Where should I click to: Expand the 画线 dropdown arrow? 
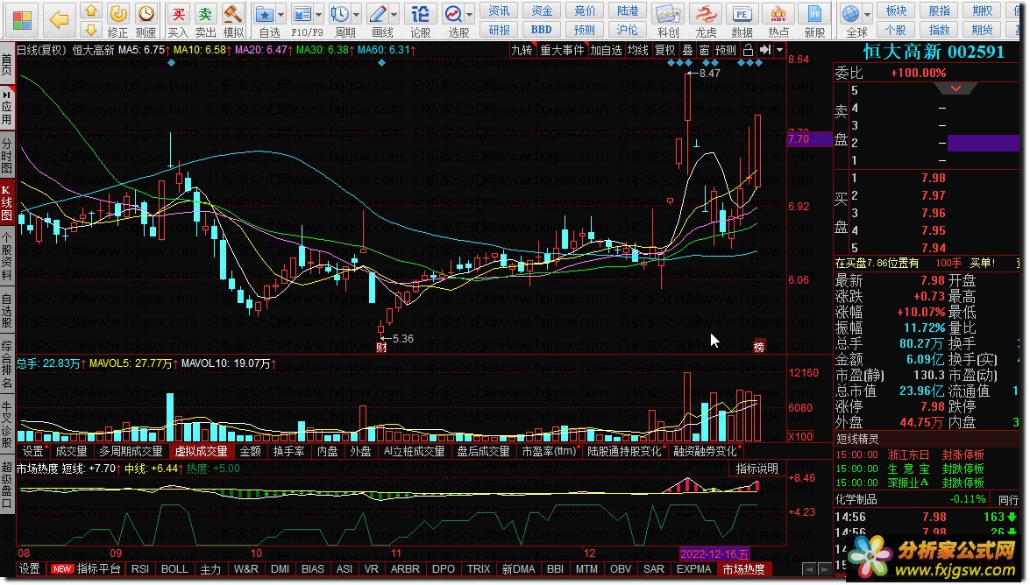[x=394, y=14]
